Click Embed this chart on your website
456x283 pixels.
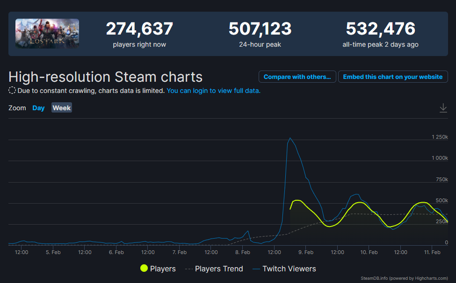(x=393, y=77)
